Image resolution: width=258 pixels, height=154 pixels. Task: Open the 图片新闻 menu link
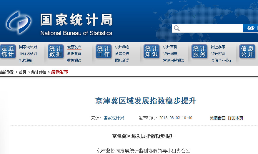pyautogui.click(x=122, y=60)
